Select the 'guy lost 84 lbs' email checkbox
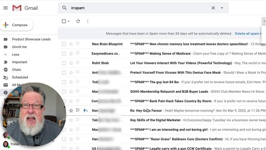Image resolution: width=266 pixels, height=150 pixels. point(64,82)
